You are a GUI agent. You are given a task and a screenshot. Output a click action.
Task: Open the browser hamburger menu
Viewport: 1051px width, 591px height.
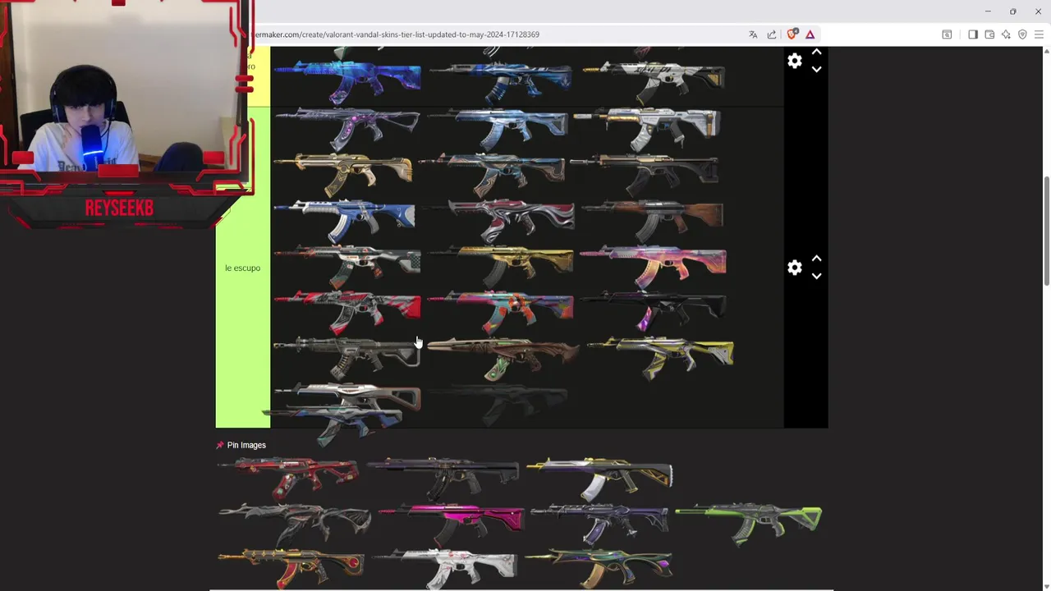point(1039,34)
